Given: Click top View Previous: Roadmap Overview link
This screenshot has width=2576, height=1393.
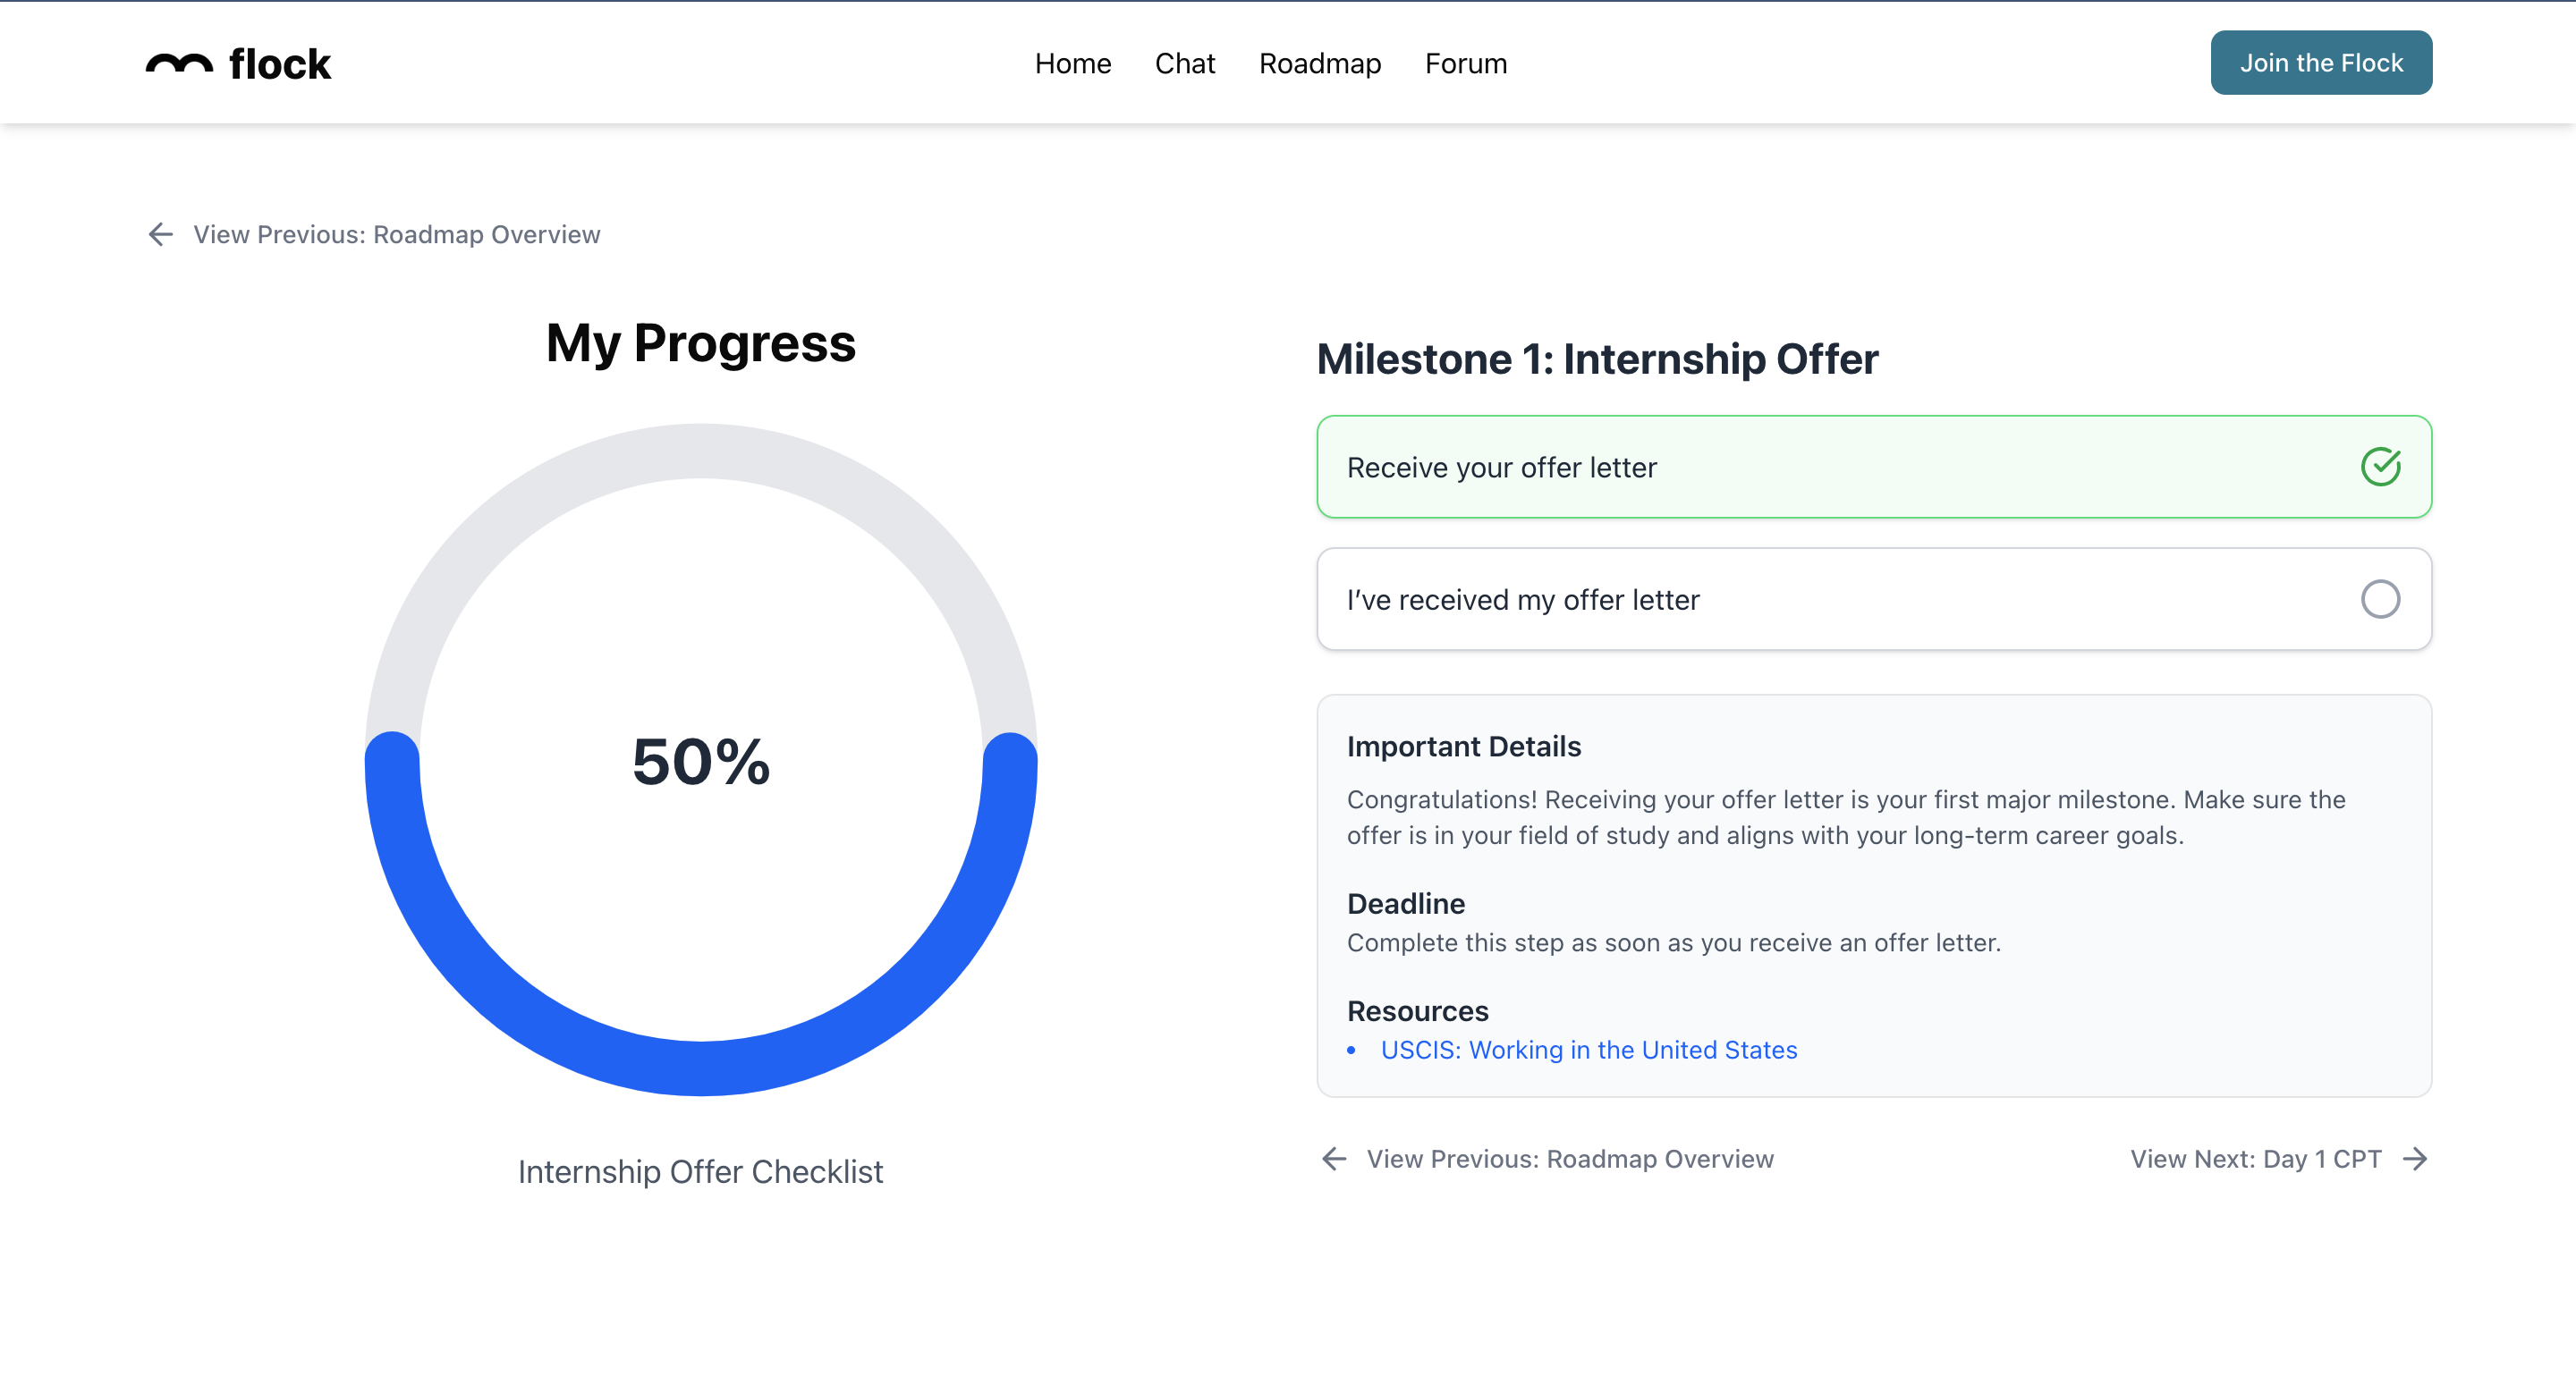Looking at the screenshot, I should pos(396,234).
